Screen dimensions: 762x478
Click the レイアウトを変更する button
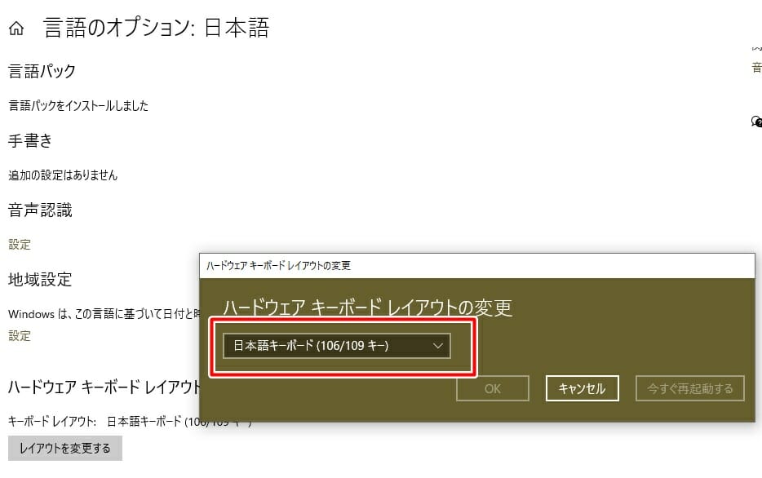click(65, 448)
